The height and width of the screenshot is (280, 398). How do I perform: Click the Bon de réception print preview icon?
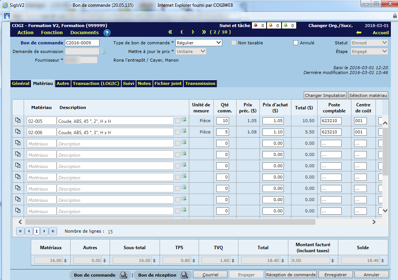(x=184, y=275)
